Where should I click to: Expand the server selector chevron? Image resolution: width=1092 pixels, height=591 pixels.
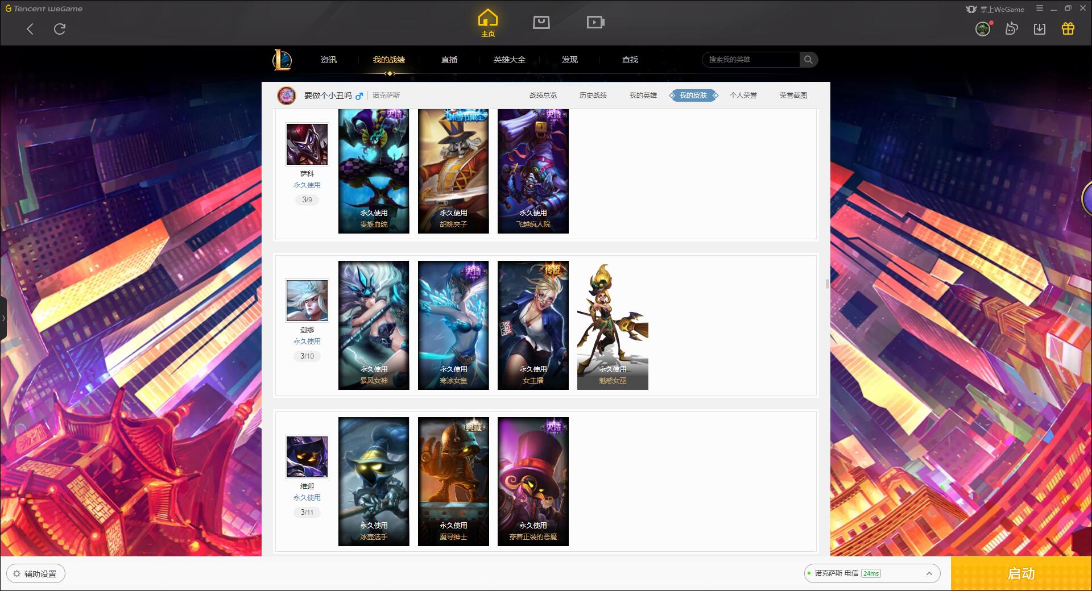[x=929, y=573]
